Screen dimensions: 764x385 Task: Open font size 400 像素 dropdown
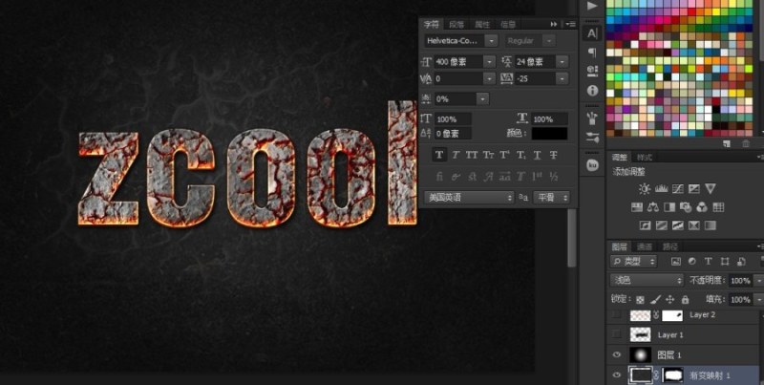point(489,62)
